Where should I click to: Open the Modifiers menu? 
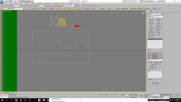(x=33, y=3)
